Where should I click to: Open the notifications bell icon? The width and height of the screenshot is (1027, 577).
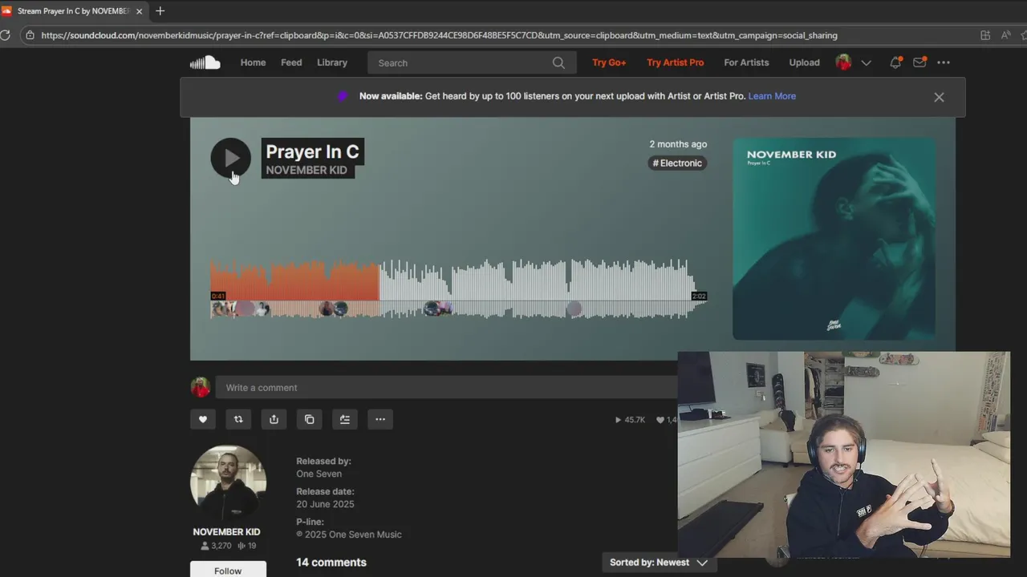895,63
